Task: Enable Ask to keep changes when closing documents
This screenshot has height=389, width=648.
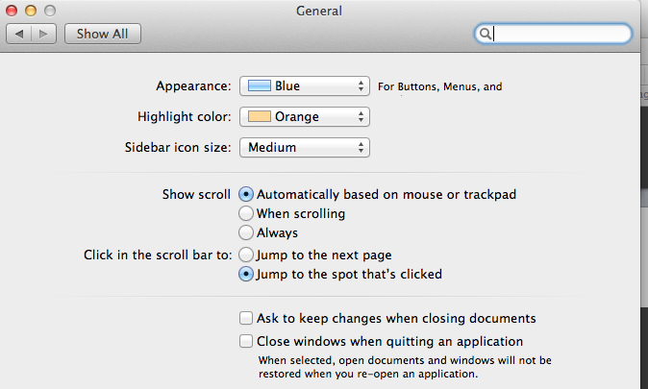Action: tap(246, 318)
